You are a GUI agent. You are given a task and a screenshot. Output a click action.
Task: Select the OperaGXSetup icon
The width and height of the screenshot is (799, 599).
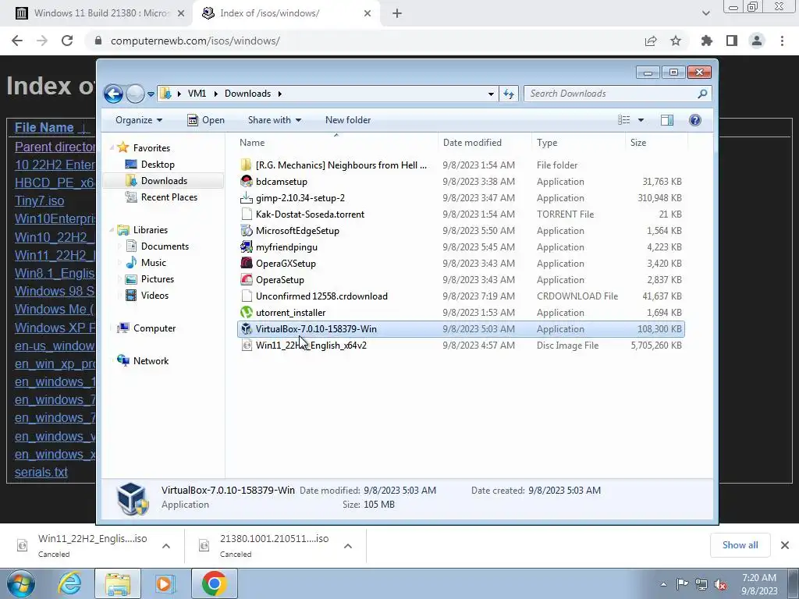pos(247,264)
